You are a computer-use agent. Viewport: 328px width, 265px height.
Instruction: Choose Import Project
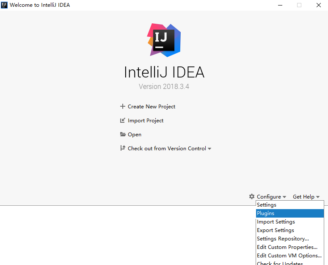(146, 121)
